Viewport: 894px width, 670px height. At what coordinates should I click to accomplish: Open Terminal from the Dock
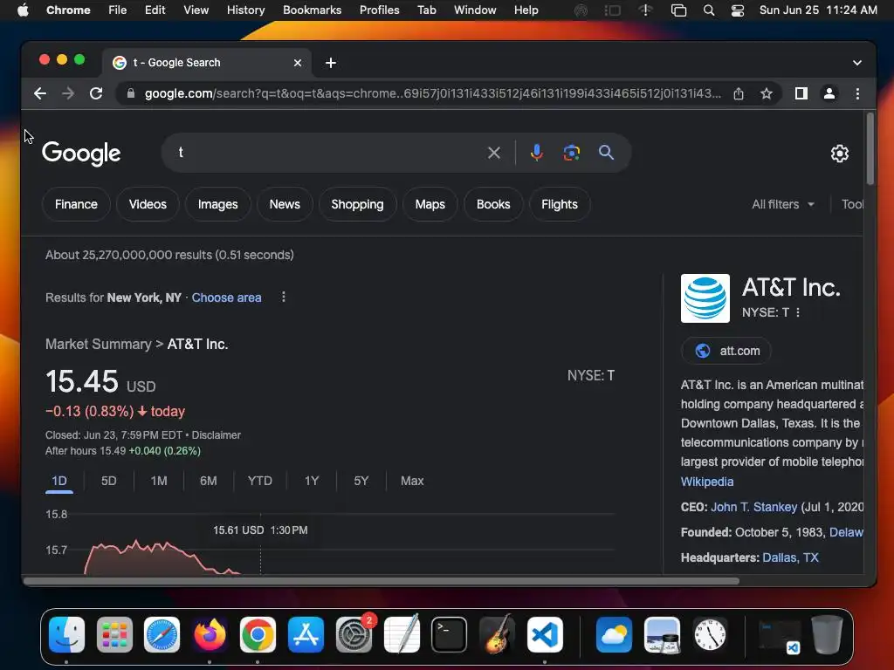(x=449, y=635)
